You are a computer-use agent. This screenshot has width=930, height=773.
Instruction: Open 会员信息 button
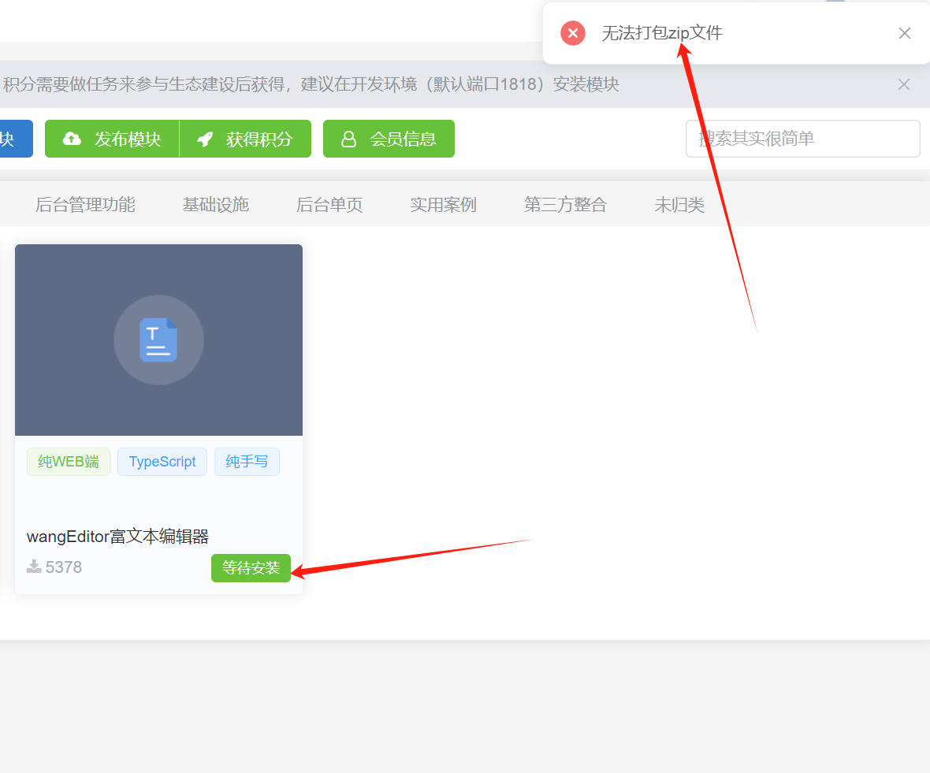(x=389, y=139)
